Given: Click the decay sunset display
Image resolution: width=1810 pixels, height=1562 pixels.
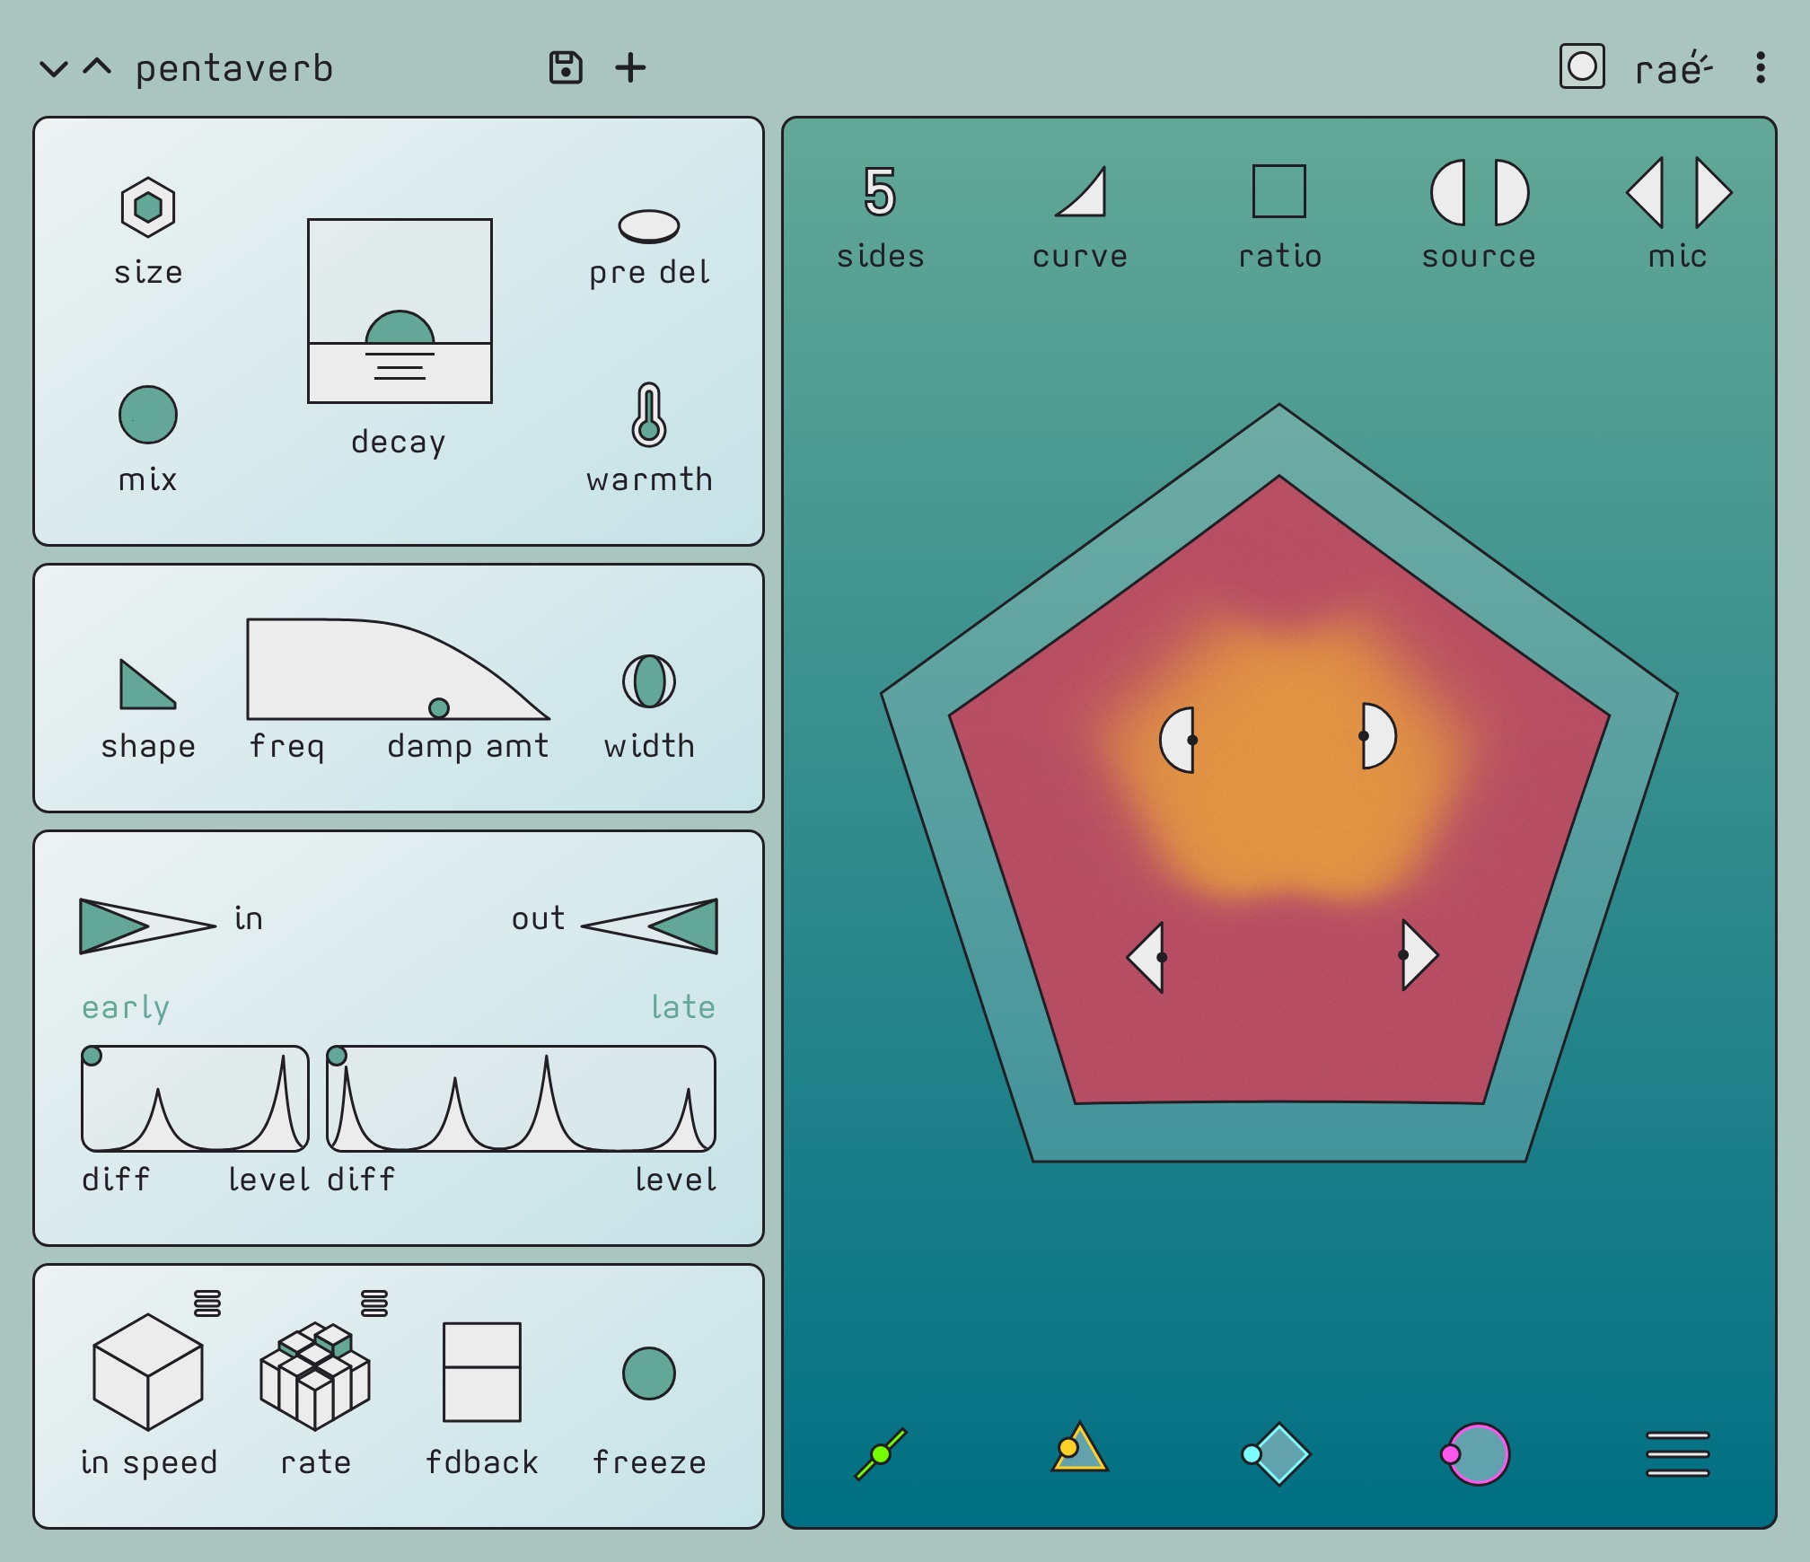Looking at the screenshot, I should coord(400,311).
